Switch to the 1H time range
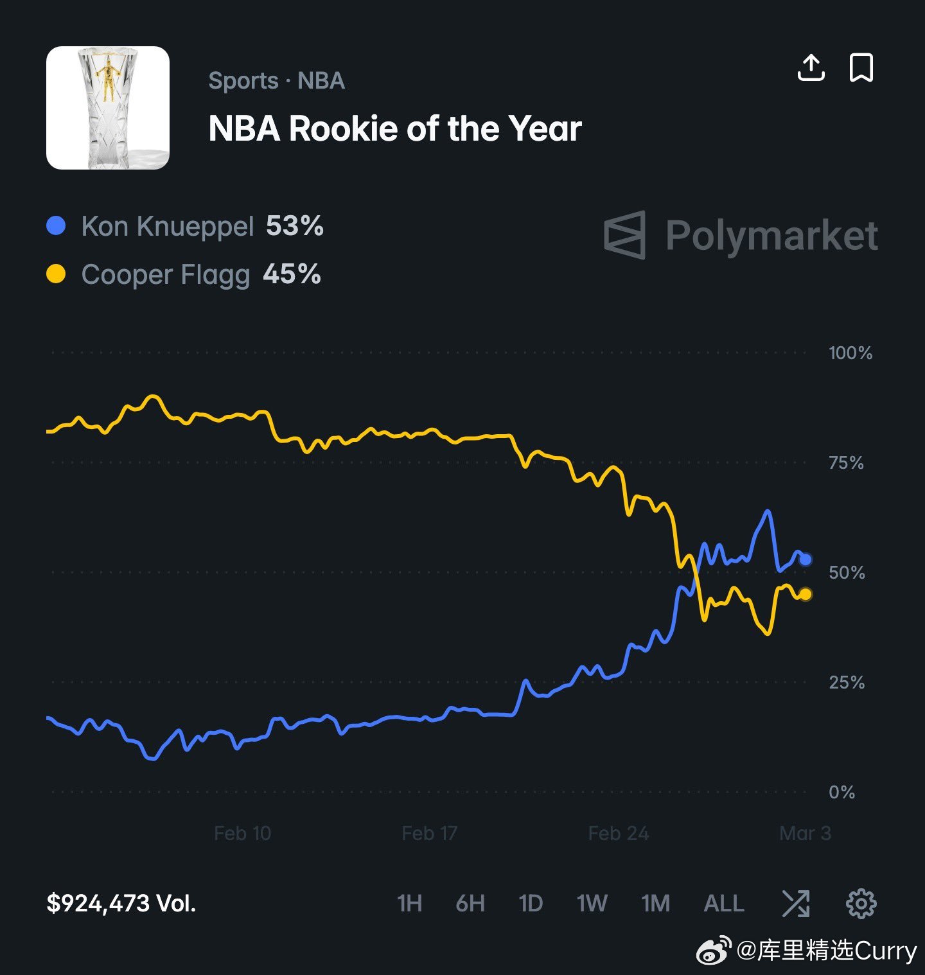 tap(409, 904)
